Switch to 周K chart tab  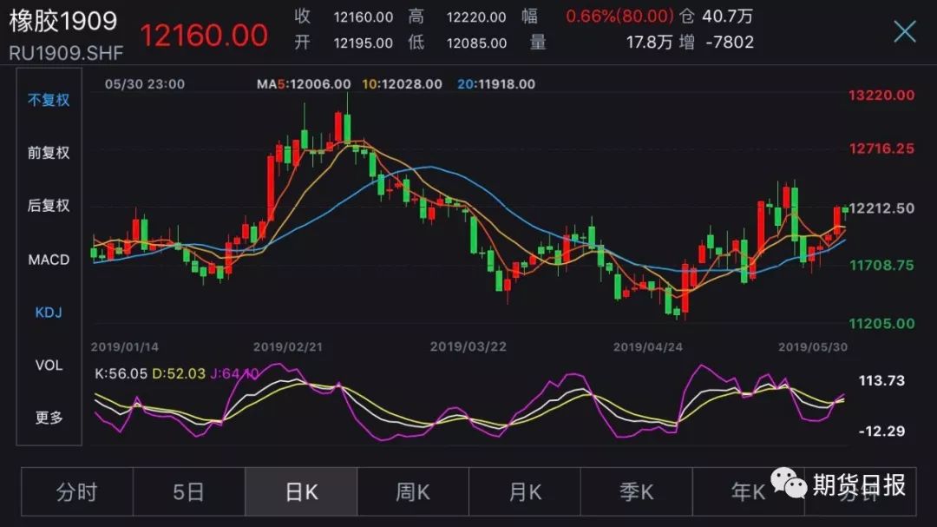413,491
